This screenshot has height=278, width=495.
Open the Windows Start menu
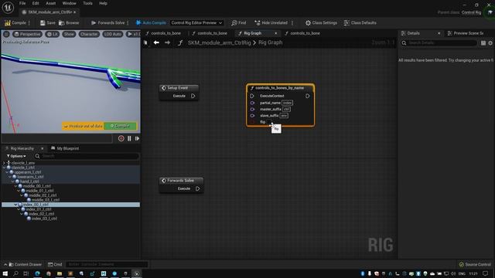click(x=5, y=273)
